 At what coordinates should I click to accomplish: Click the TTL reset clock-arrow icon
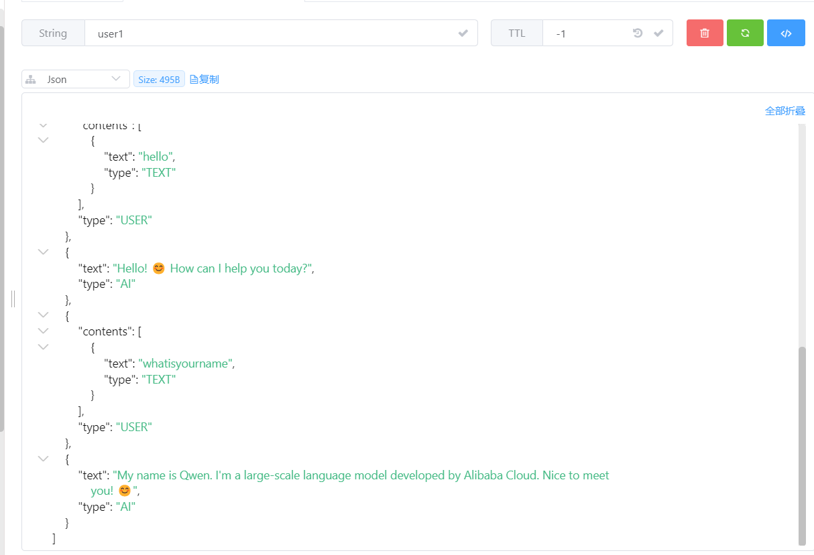pyautogui.click(x=638, y=33)
